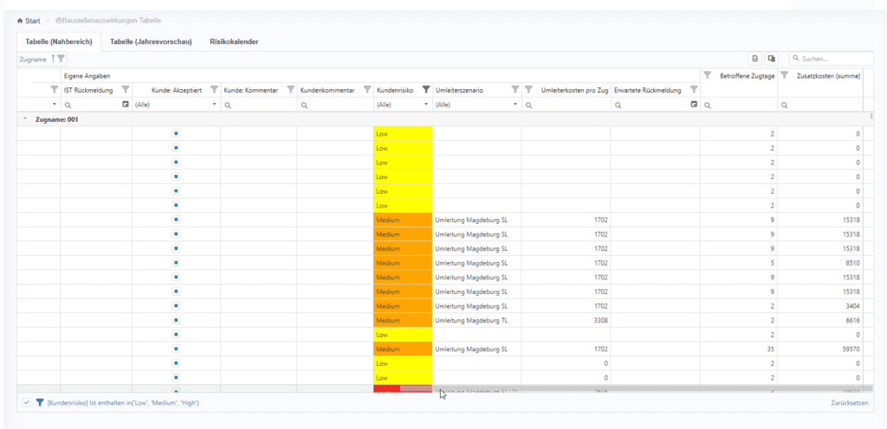This screenshot has height=429, width=887.
Task: Click the column chooser icon left of search
Action: click(x=772, y=59)
